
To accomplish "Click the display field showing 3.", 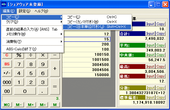I will pos(31,99).
